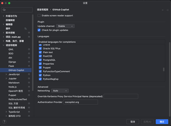Enable screen reader support checkbox

click(39, 16)
